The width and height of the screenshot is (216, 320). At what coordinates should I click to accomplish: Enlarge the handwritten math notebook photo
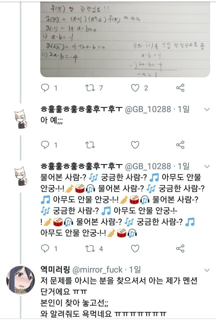pos(125,39)
